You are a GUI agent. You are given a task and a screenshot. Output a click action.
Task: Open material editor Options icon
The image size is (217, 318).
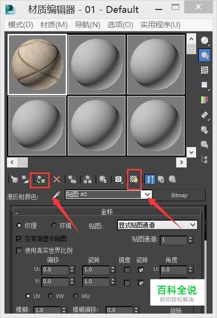205,130
